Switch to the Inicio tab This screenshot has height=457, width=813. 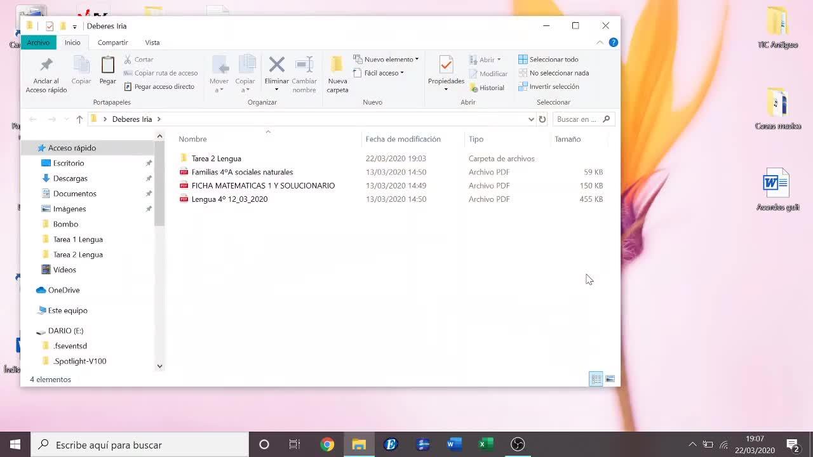(x=72, y=43)
